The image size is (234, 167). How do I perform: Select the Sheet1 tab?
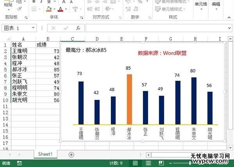(45, 154)
